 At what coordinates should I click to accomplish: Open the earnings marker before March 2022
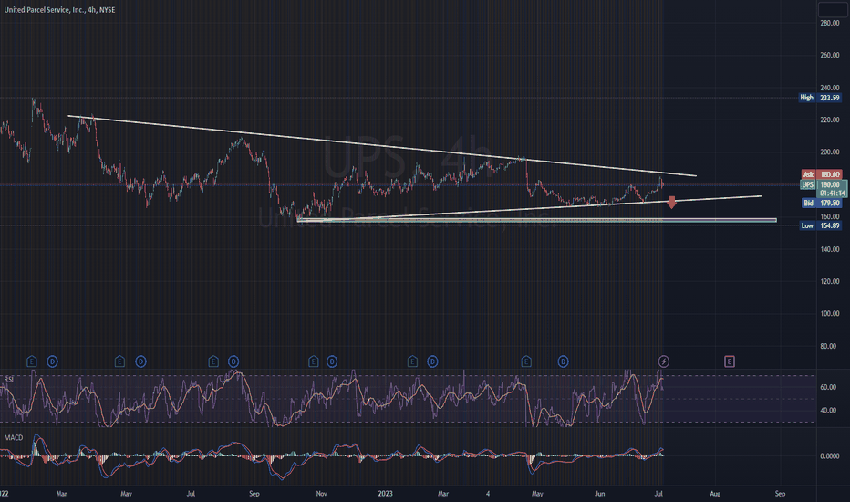(31, 361)
